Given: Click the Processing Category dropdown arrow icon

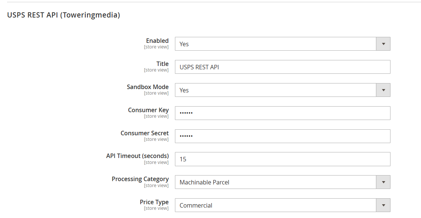Looking at the screenshot, I should coord(383,182).
